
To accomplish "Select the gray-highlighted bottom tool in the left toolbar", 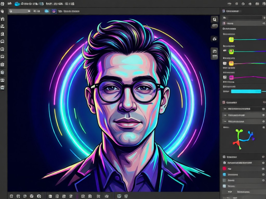I will (2, 88).
